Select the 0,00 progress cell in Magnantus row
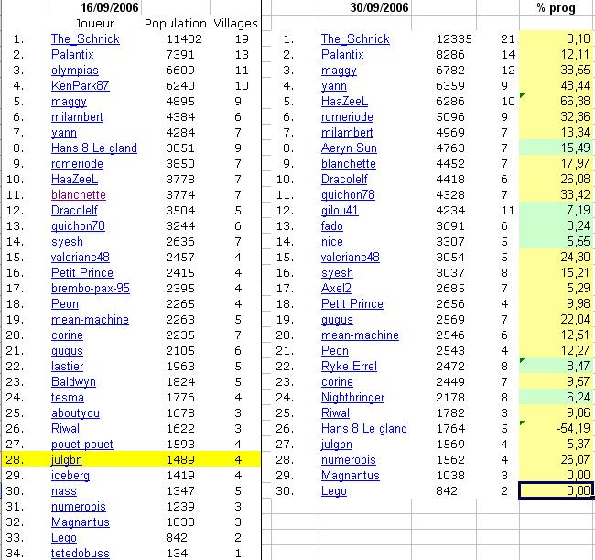 [x=556, y=476]
